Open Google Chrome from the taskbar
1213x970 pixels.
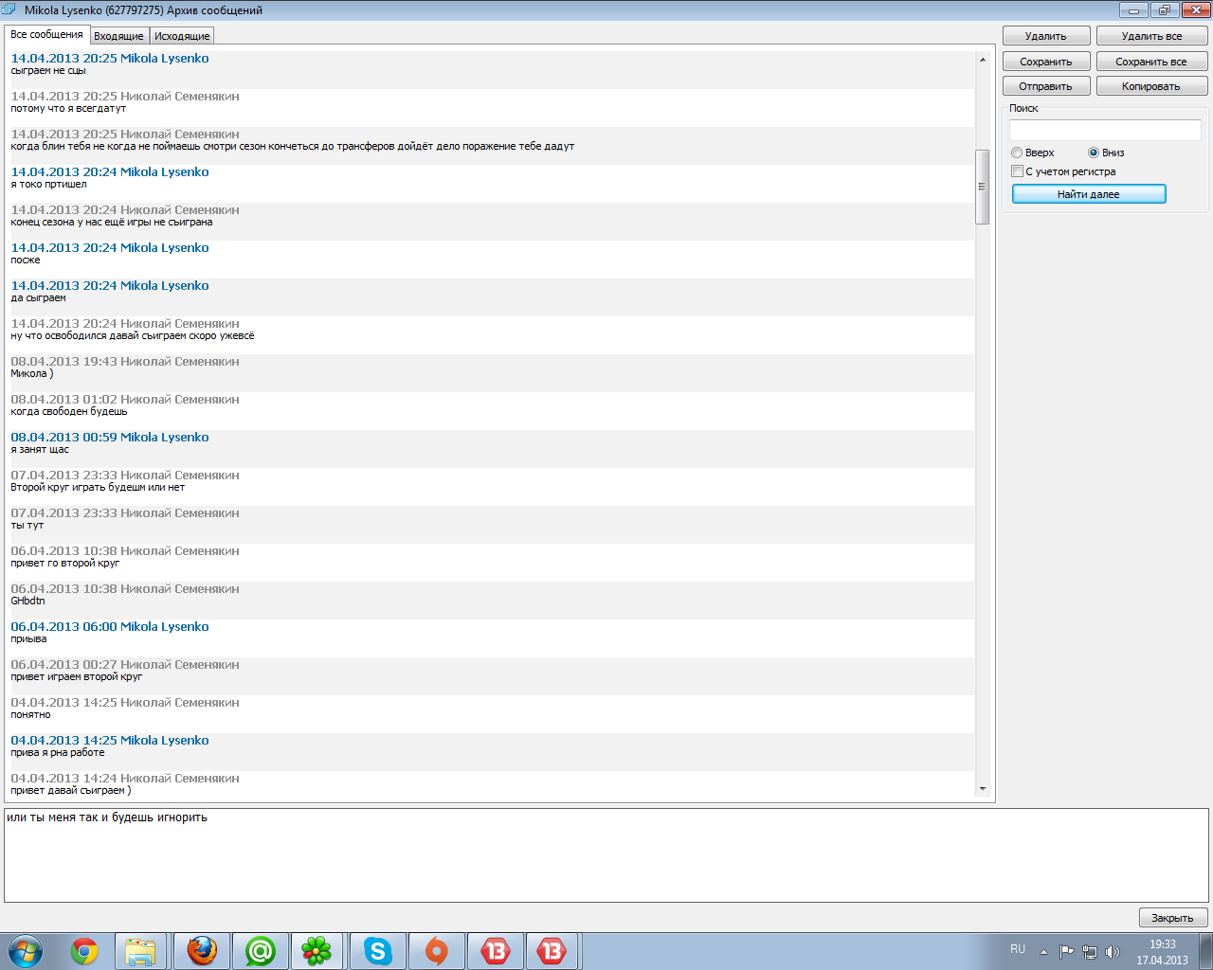point(84,951)
